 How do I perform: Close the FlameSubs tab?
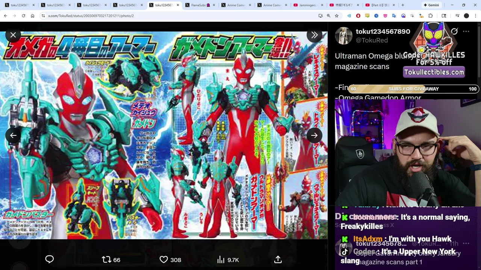coord(214,5)
